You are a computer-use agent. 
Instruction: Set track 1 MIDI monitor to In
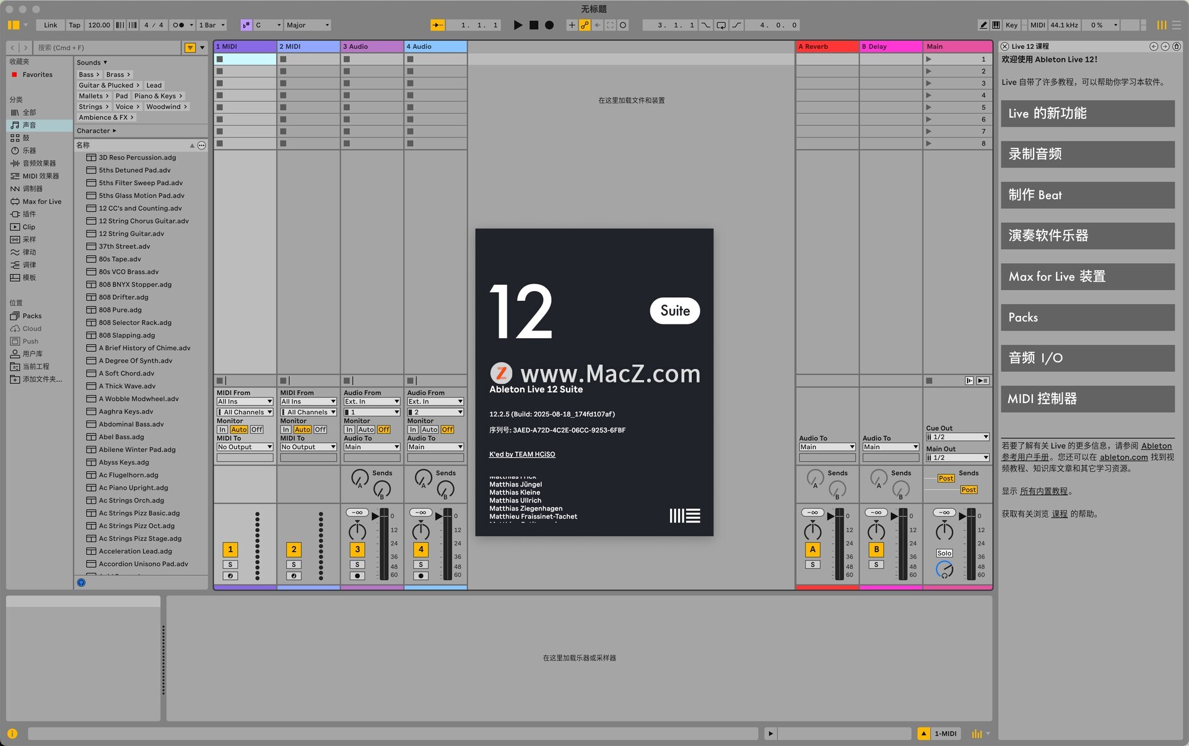coord(222,430)
